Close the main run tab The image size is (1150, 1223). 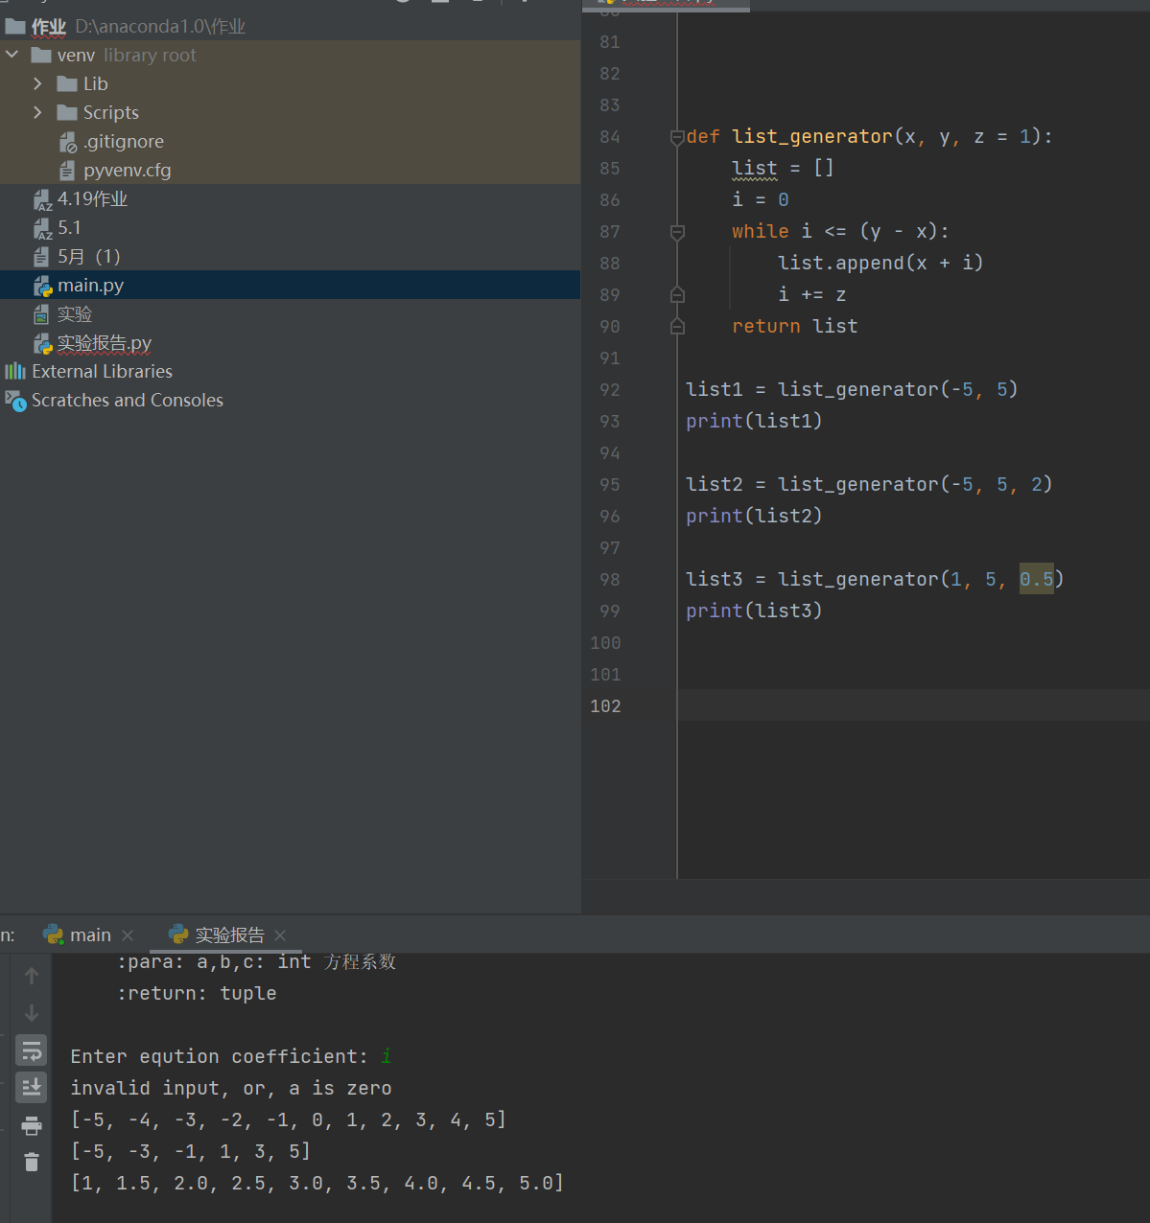pos(128,935)
